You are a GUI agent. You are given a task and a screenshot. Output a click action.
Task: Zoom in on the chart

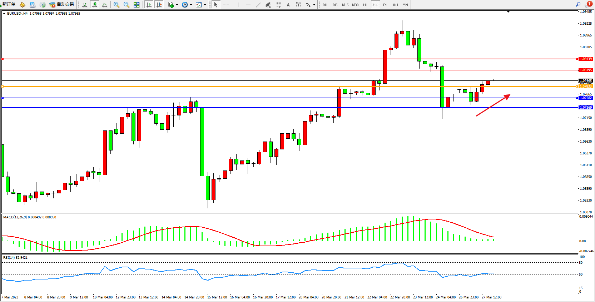[x=116, y=5]
